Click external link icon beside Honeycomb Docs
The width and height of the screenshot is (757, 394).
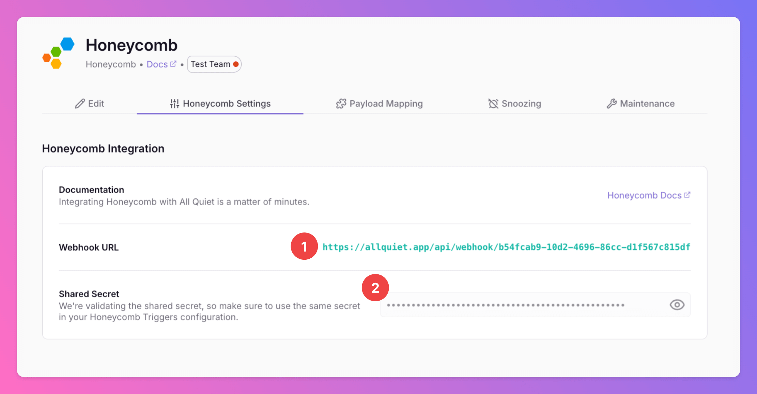[x=687, y=195]
